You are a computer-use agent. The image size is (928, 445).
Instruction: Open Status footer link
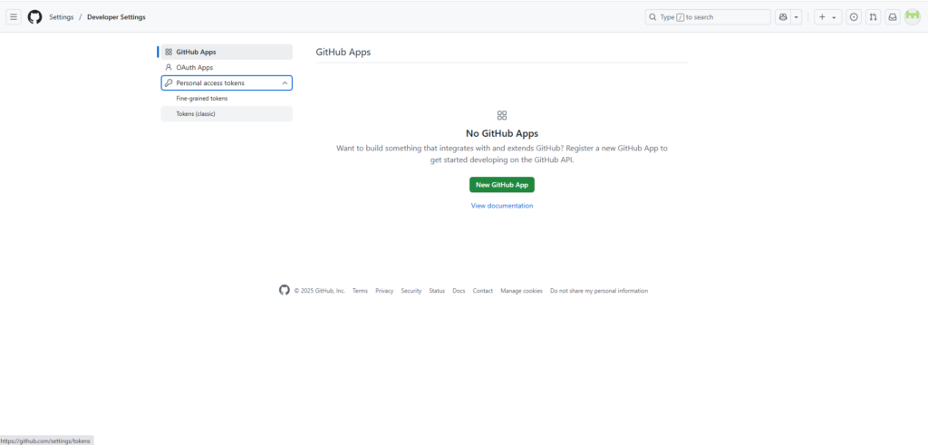pyautogui.click(x=437, y=291)
